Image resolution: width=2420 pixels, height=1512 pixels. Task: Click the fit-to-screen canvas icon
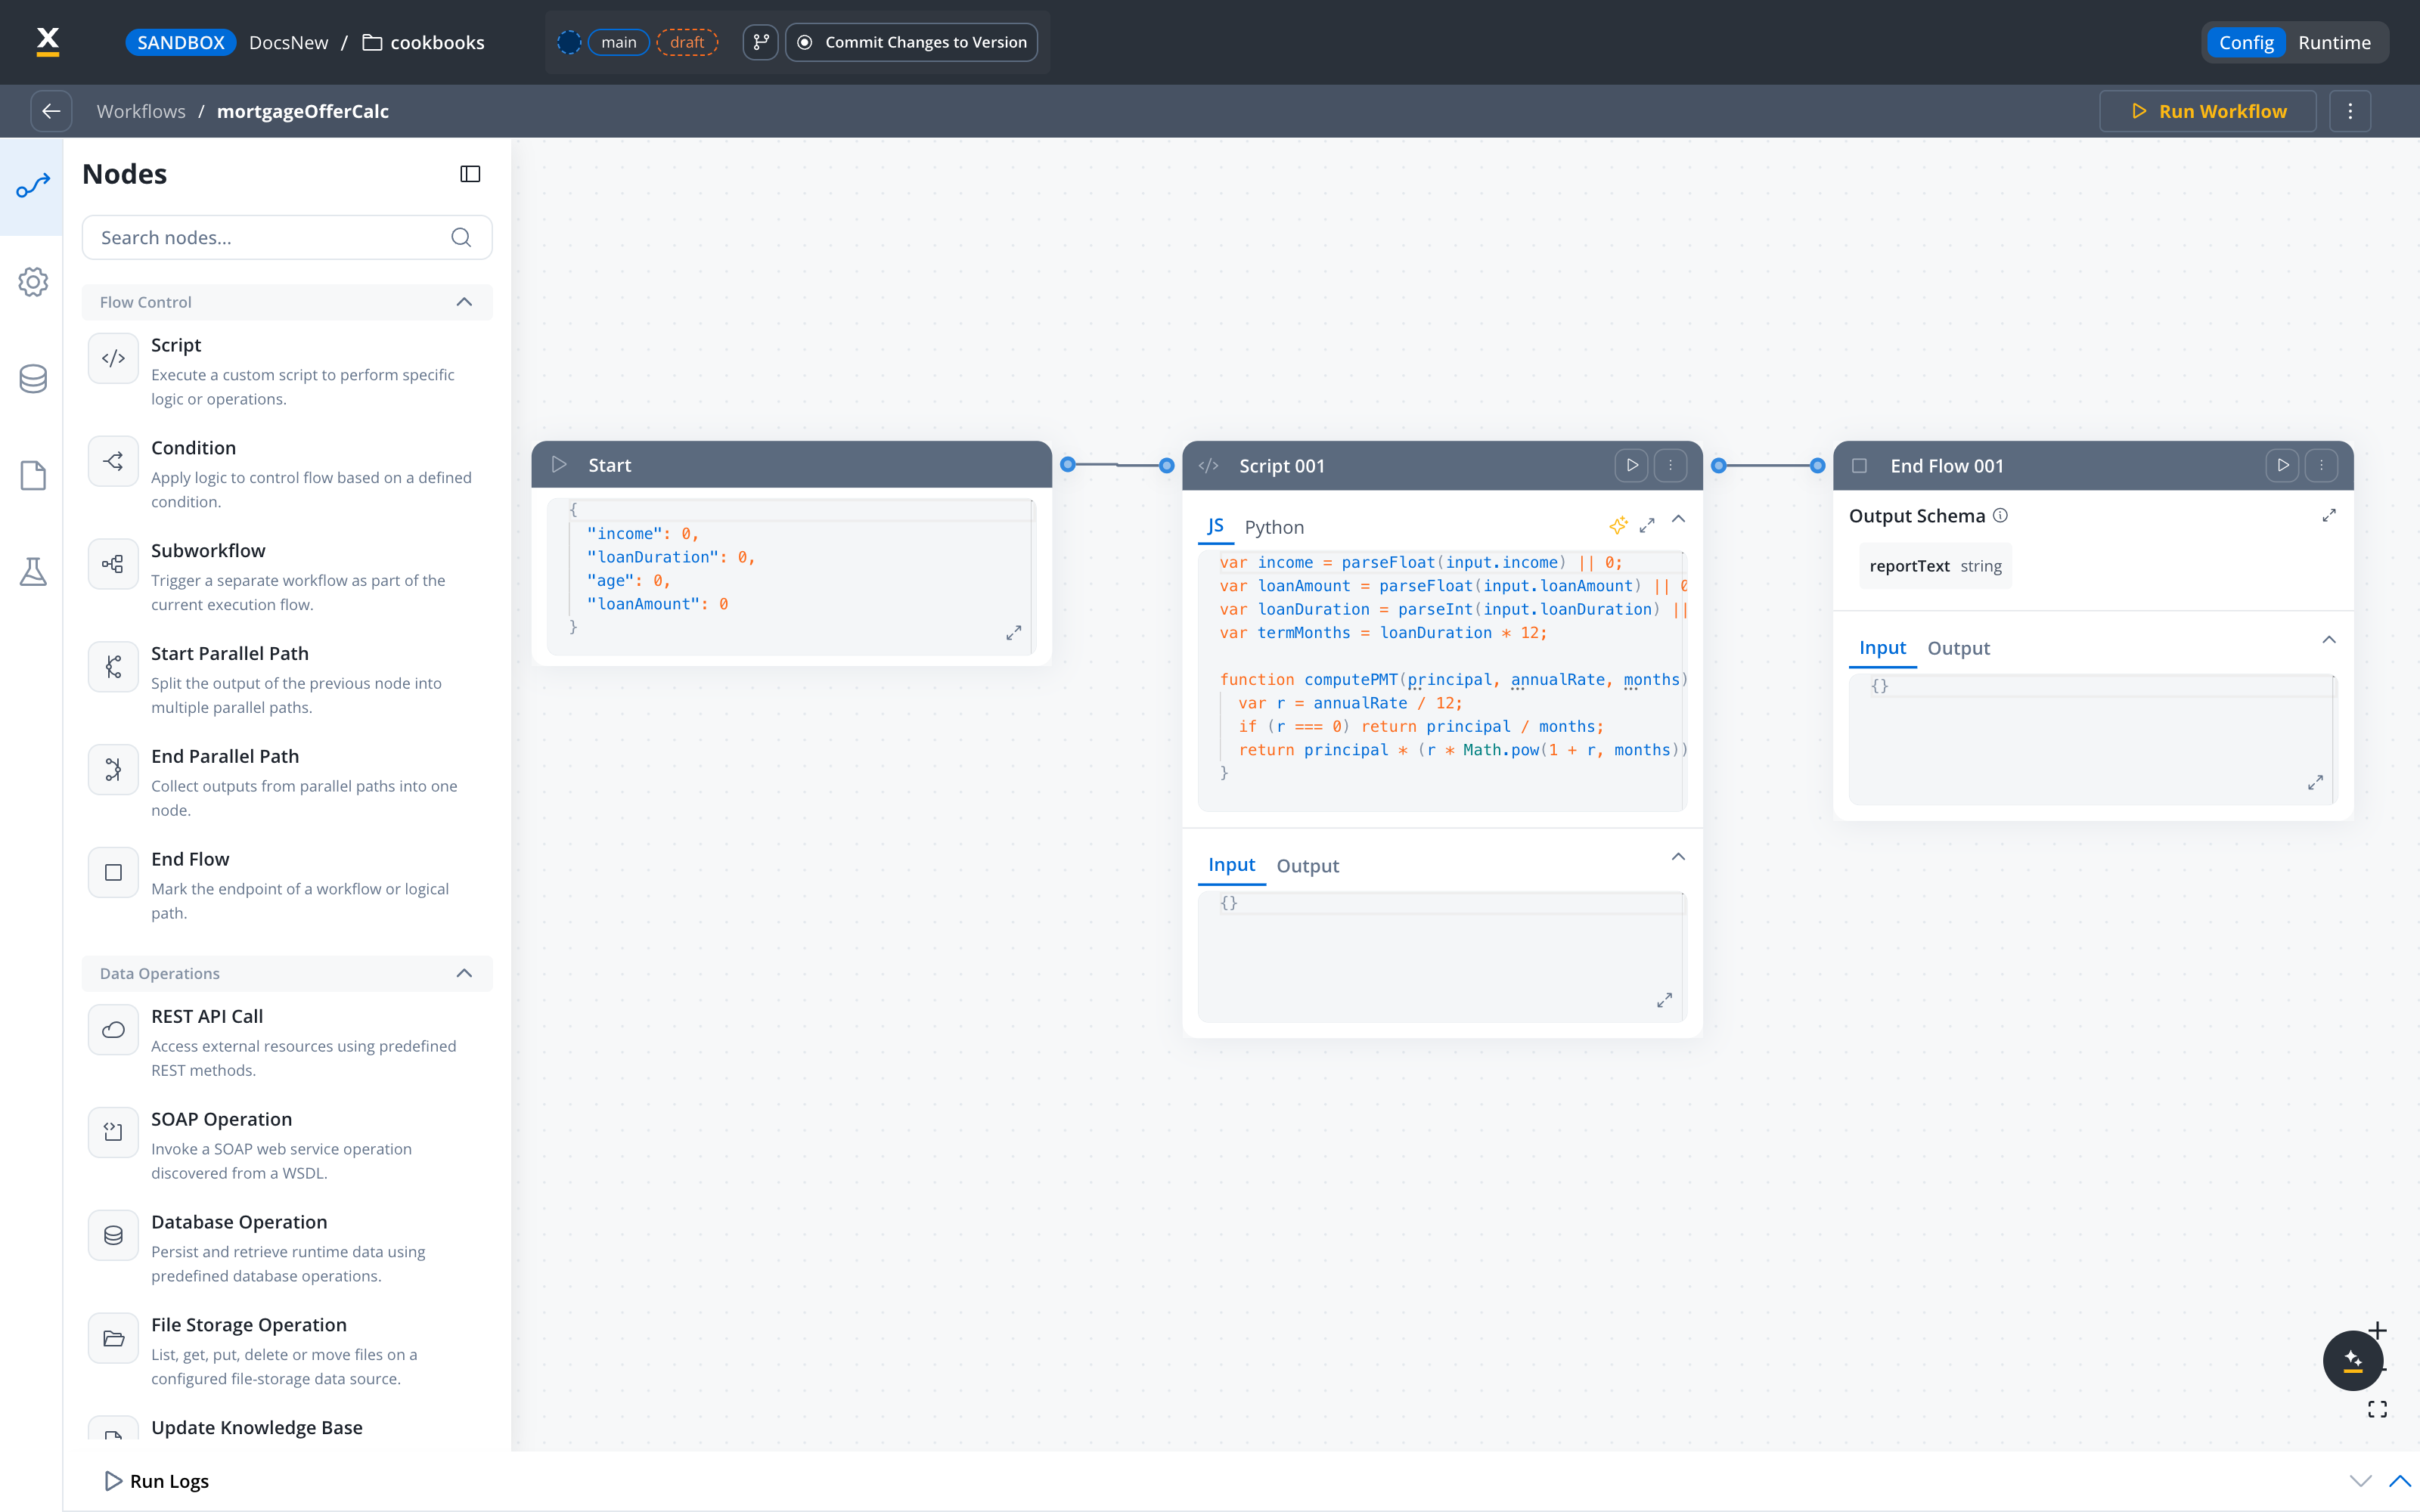pyautogui.click(x=2378, y=1409)
